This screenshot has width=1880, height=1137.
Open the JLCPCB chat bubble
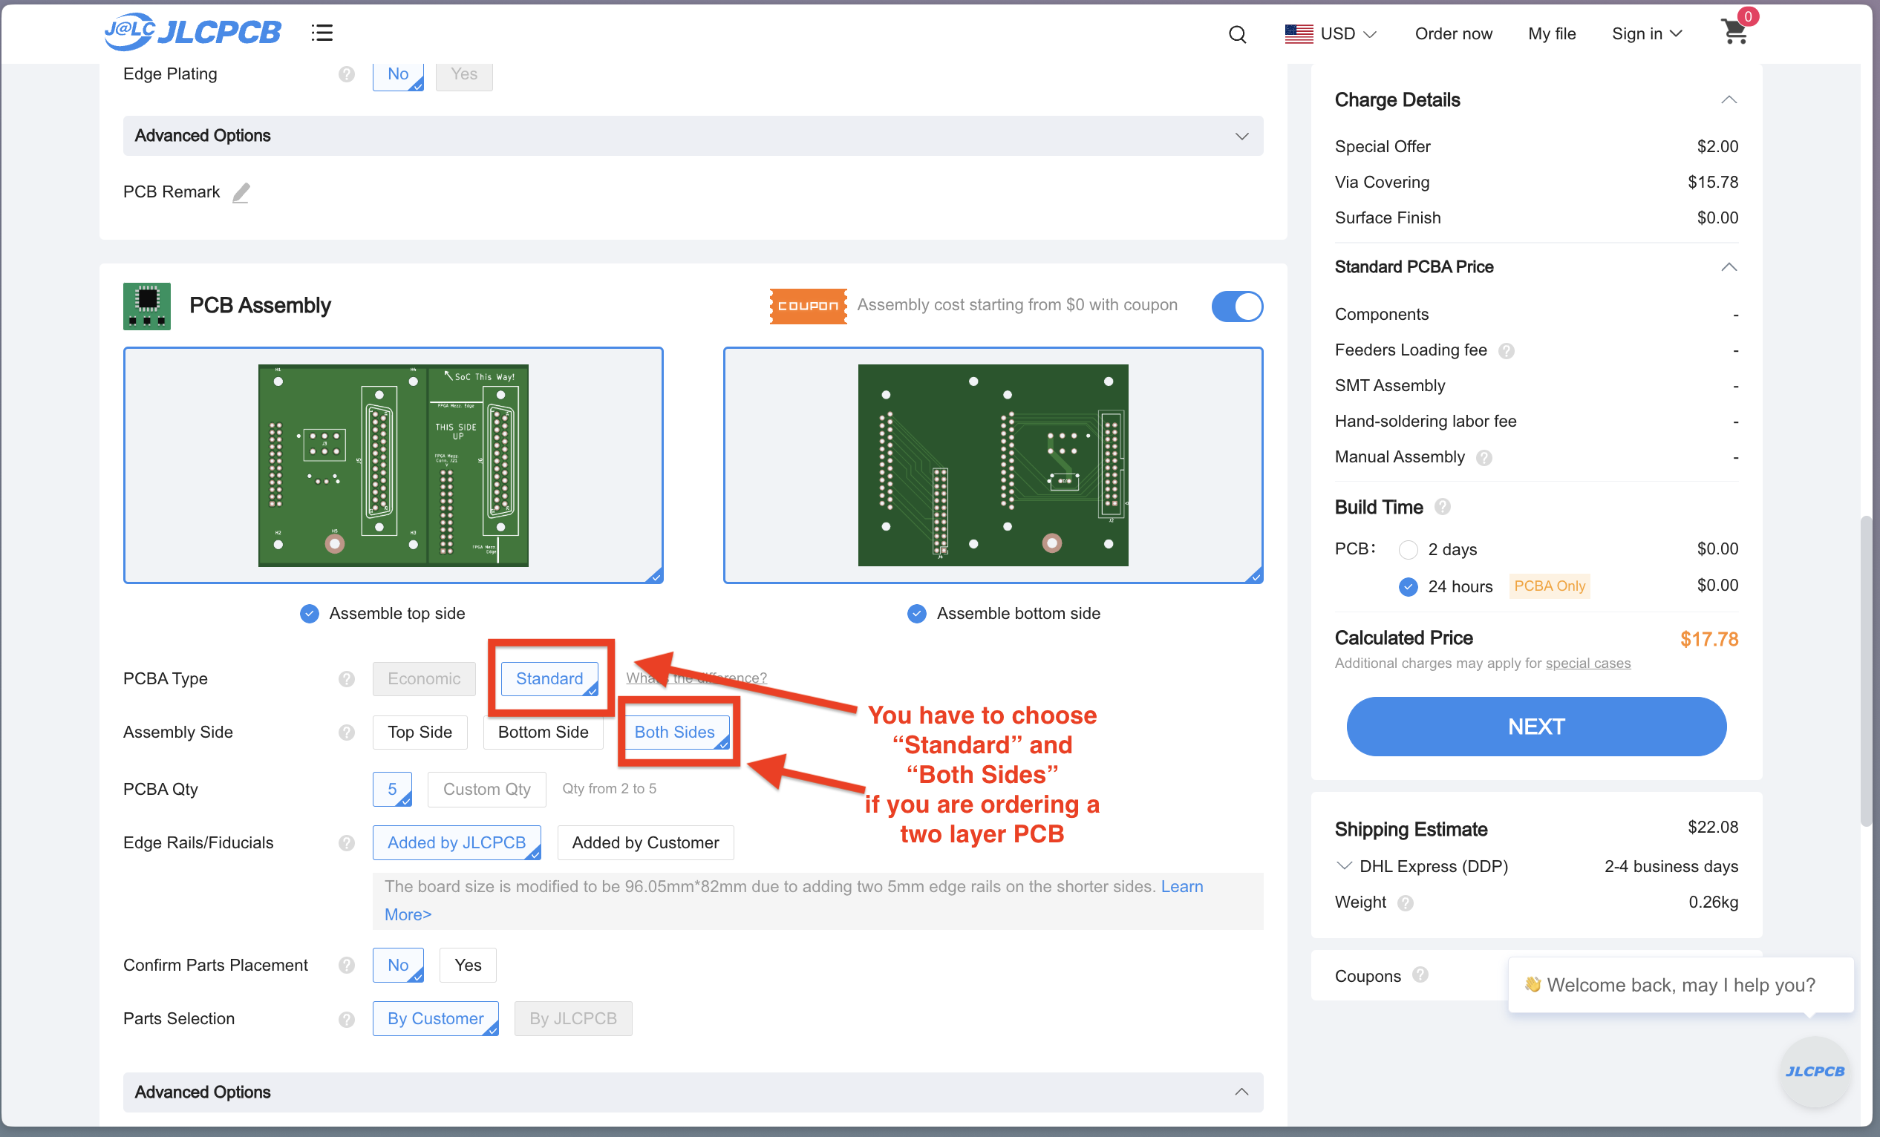[1815, 1072]
